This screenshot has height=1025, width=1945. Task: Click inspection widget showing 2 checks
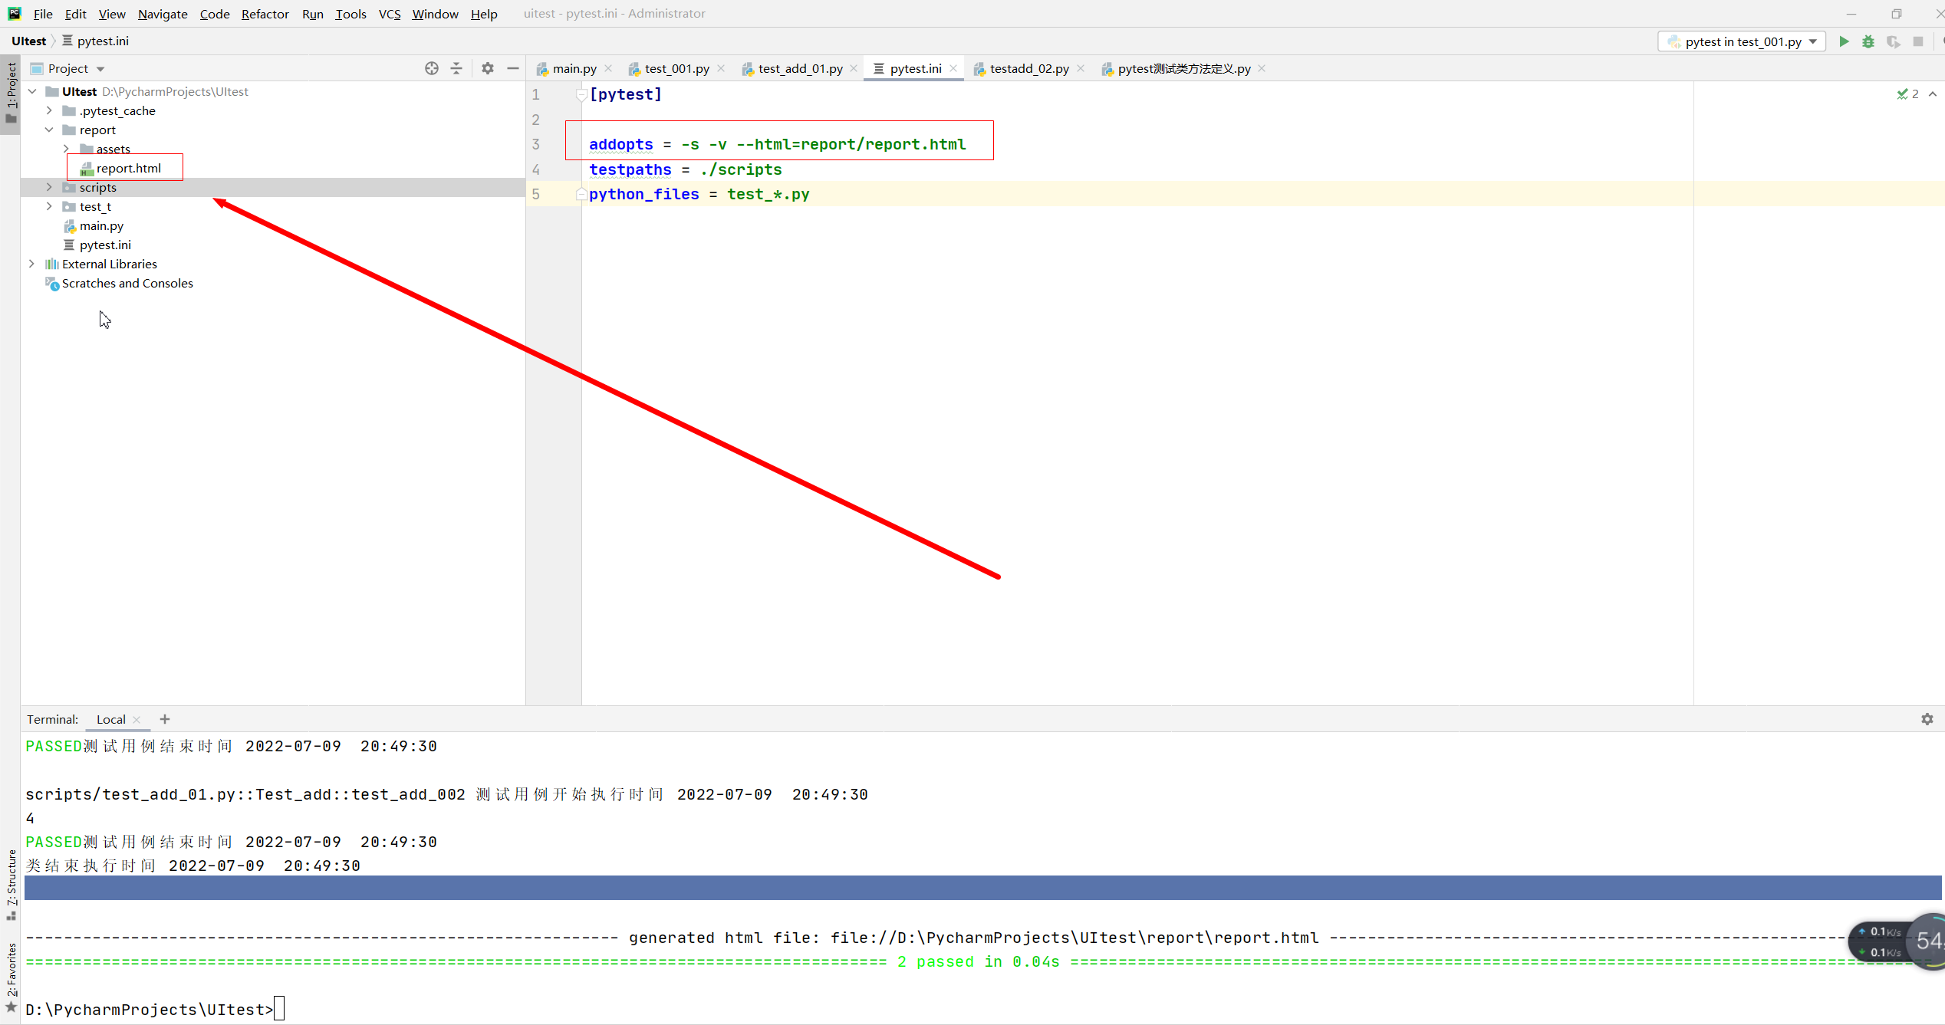tap(1908, 94)
